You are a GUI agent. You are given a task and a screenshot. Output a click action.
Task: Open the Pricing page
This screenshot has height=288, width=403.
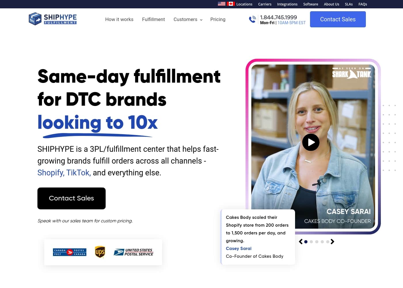coord(218,19)
